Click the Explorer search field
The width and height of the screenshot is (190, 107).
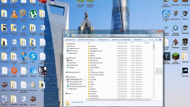coord(157,35)
